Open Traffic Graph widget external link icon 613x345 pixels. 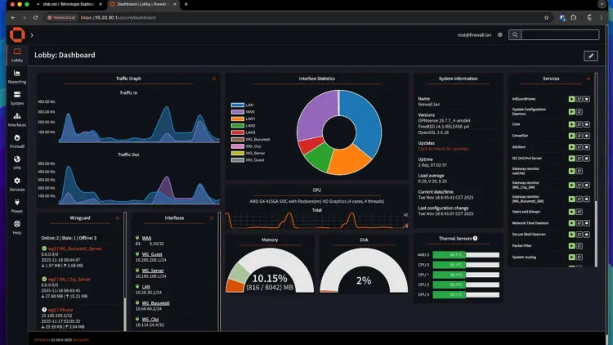[214, 78]
